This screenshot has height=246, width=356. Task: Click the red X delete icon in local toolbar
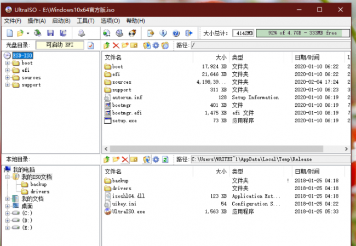pos(125,159)
